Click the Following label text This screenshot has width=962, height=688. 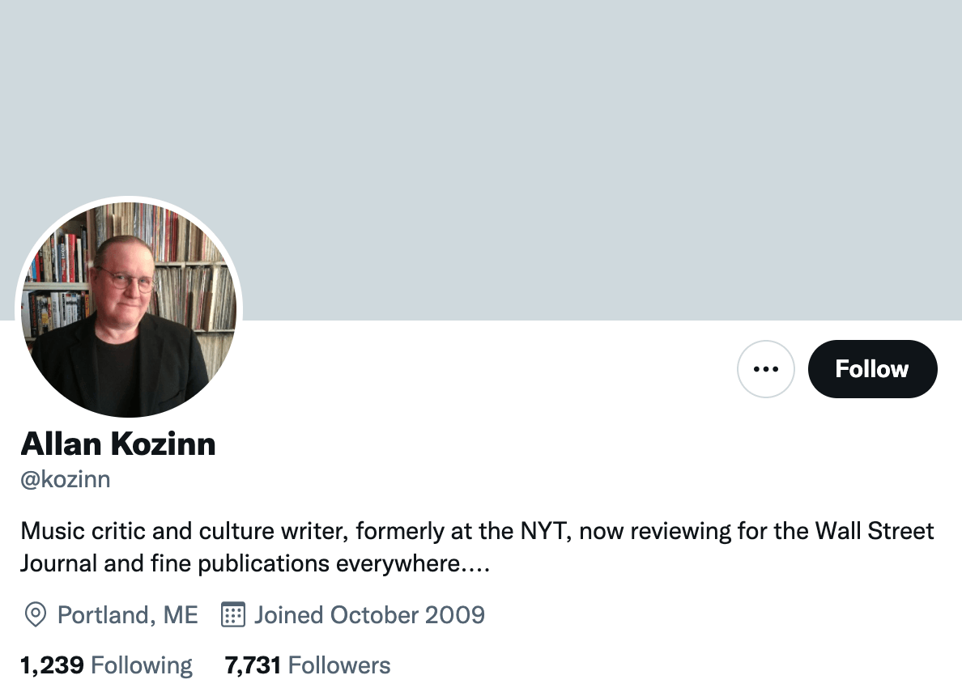(142, 665)
